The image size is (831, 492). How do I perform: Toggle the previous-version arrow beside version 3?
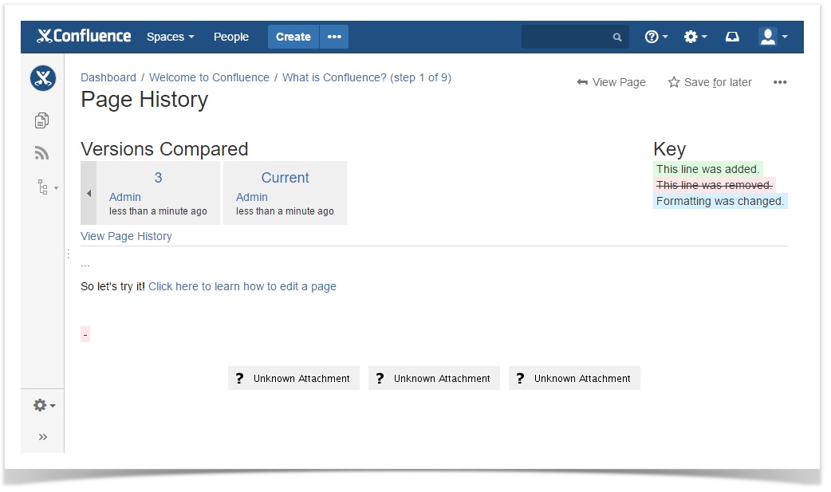88,192
